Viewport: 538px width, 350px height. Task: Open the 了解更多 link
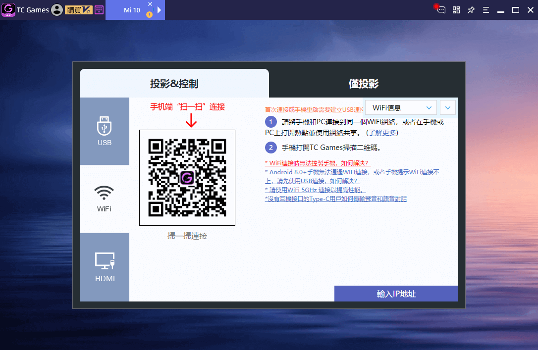point(382,133)
